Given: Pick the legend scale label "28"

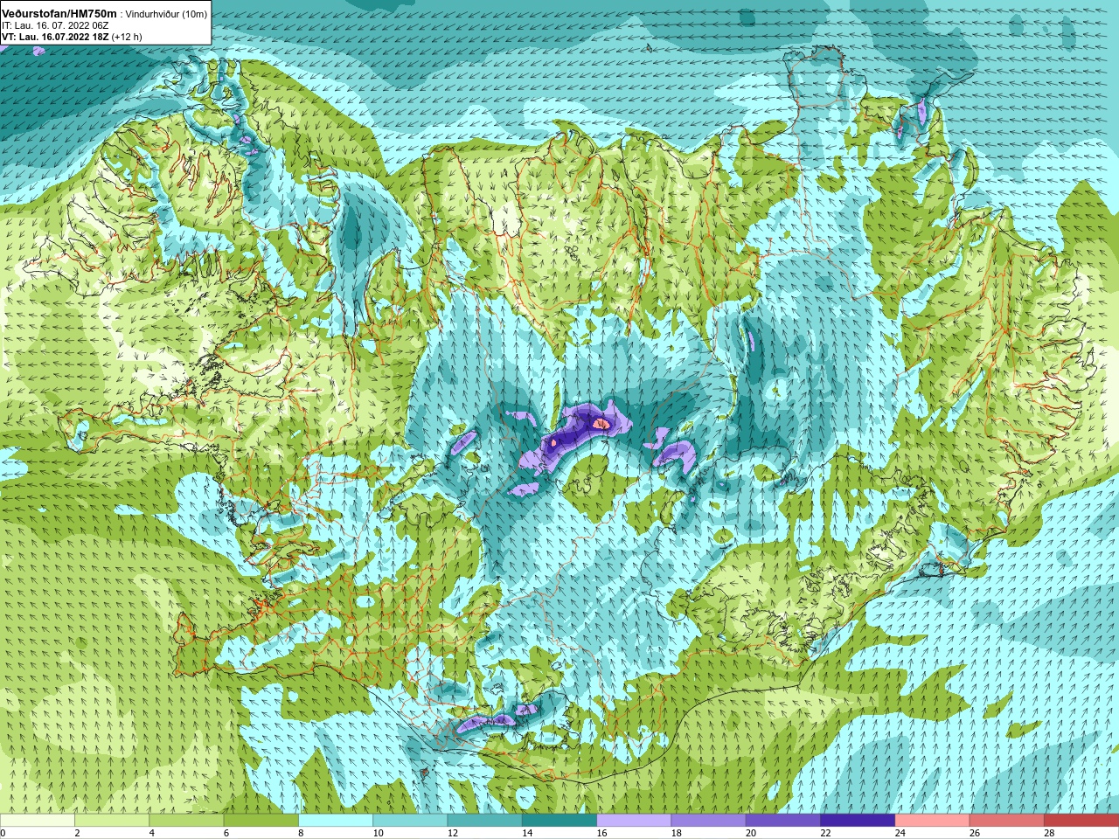Looking at the screenshot, I should point(1049,833).
